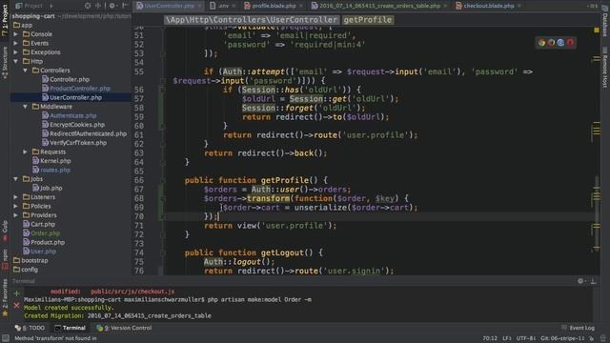Open in Firefox browser icon
This screenshot has width=610, height=343.
click(x=551, y=43)
